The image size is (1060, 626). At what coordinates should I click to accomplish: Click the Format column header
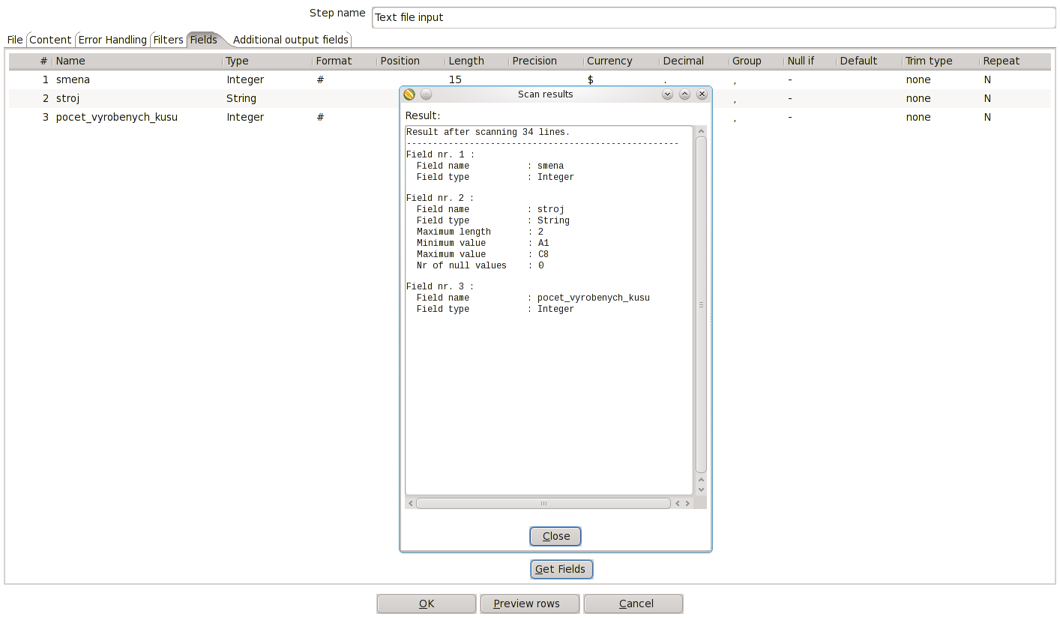tap(345, 61)
